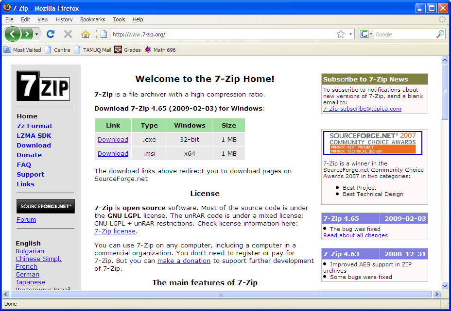Open the History menu
This screenshot has width=451, height=311.
[x=64, y=19]
